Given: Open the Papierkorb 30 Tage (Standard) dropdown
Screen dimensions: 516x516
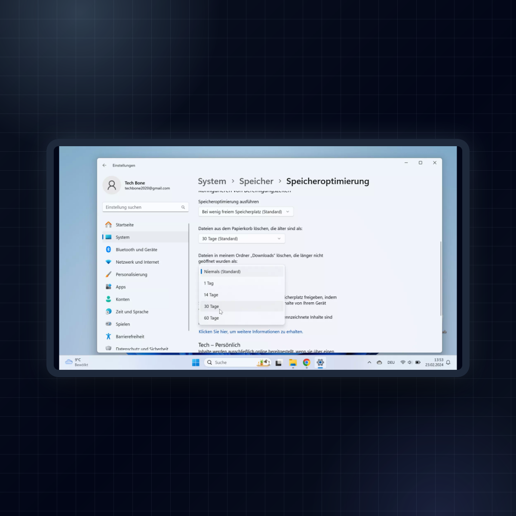Looking at the screenshot, I should point(242,239).
